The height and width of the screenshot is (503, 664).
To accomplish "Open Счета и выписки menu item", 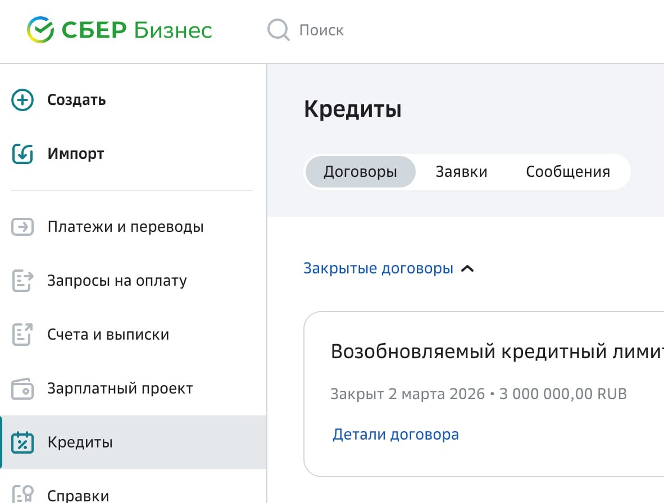I will 108,335.
